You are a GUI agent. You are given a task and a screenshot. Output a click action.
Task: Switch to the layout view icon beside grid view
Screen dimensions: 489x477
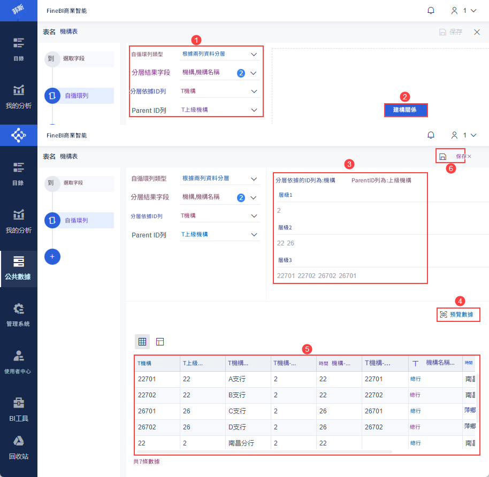coord(159,341)
